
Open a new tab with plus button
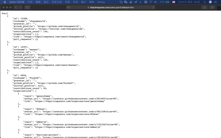219,8
